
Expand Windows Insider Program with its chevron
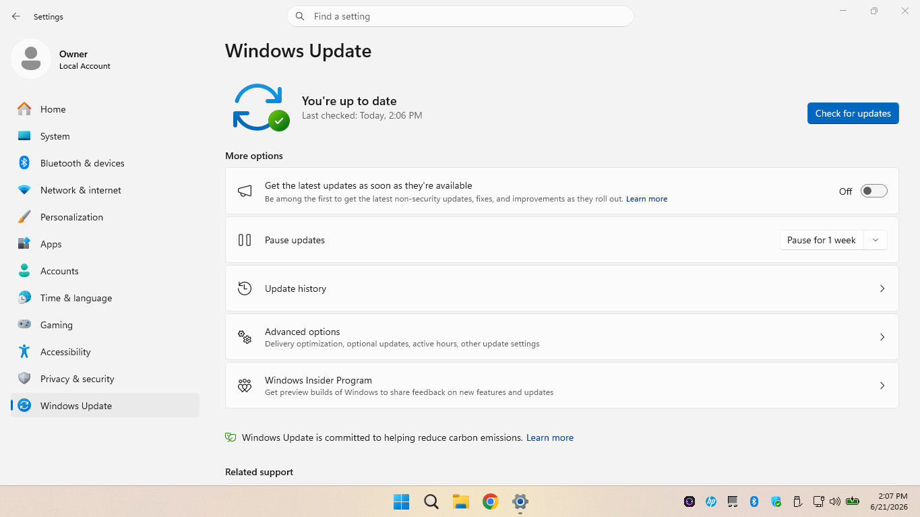coord(882,386)
